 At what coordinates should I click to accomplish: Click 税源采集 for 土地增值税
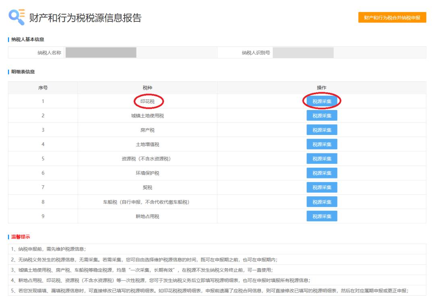click(x=321, y=144)
